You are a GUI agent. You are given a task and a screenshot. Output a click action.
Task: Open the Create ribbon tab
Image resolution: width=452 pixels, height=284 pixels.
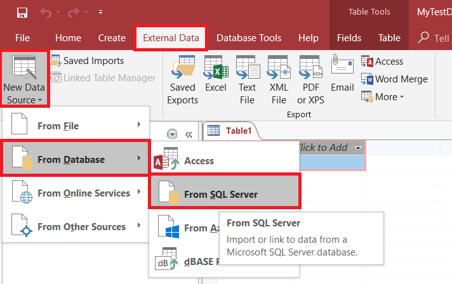(x=112, y=38)
